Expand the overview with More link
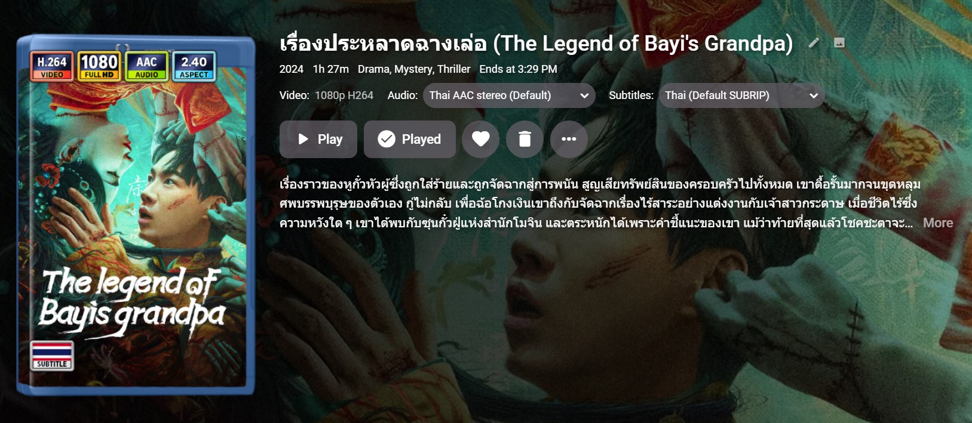The height and width of the screenshot is (423, 972). (x=938, y=223)
